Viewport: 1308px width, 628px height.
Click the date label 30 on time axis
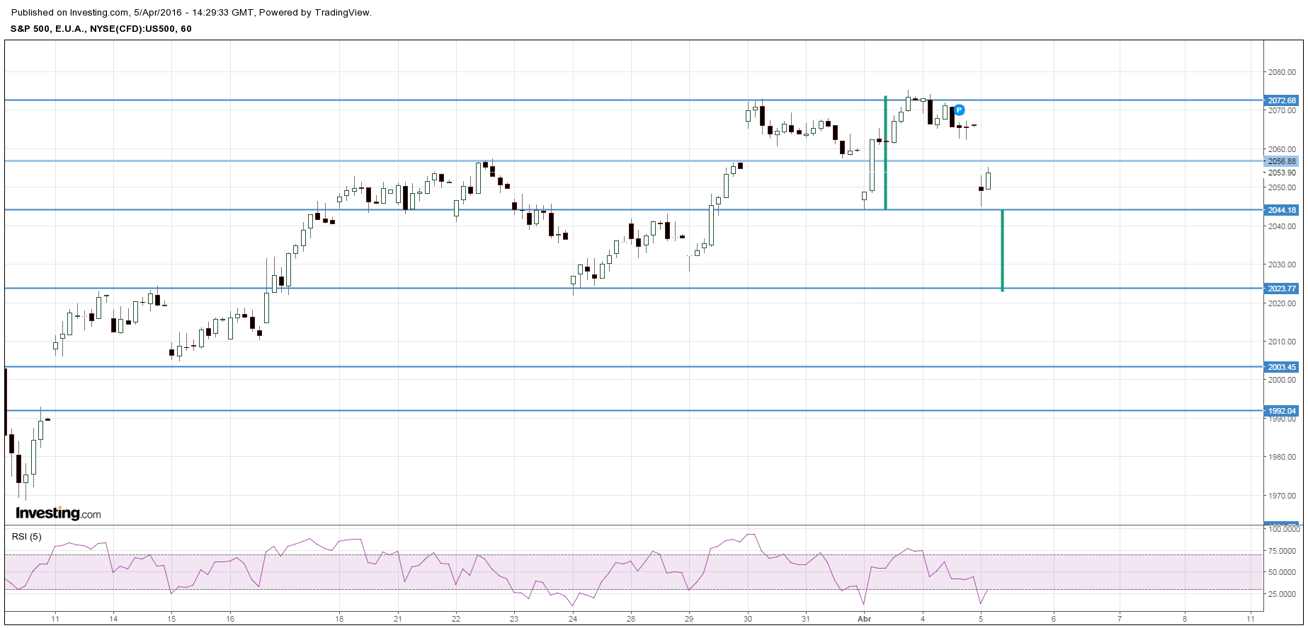click(x=748, y=619)
